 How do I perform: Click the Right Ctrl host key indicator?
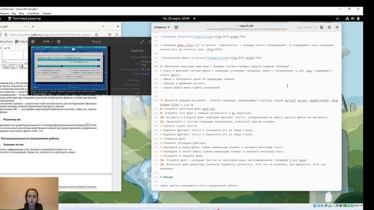pos(358,205)
